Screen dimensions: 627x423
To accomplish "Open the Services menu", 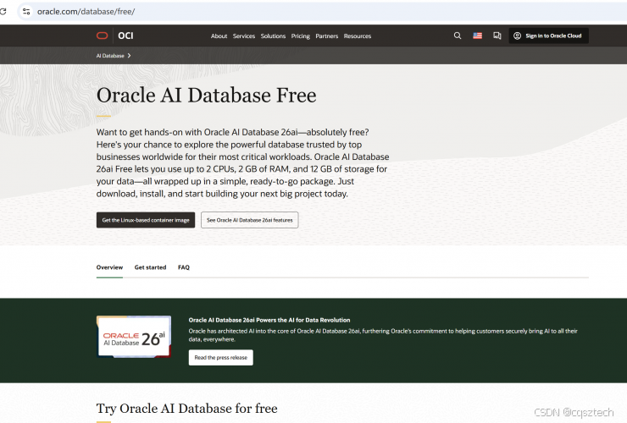I will click(x=244, y=36).
